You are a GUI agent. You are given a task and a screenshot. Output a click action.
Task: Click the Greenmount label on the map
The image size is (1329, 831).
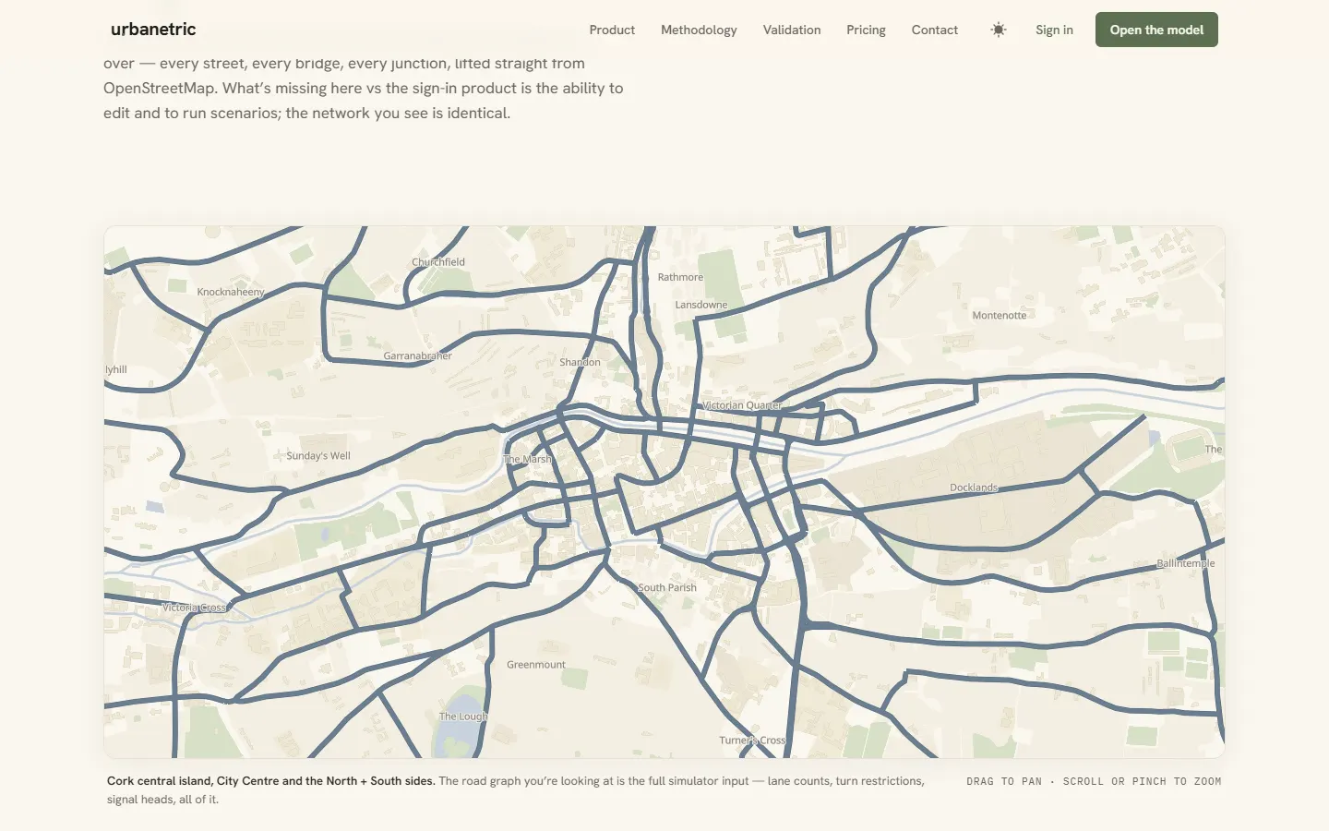pyautogui.click(x=536, y=665)
